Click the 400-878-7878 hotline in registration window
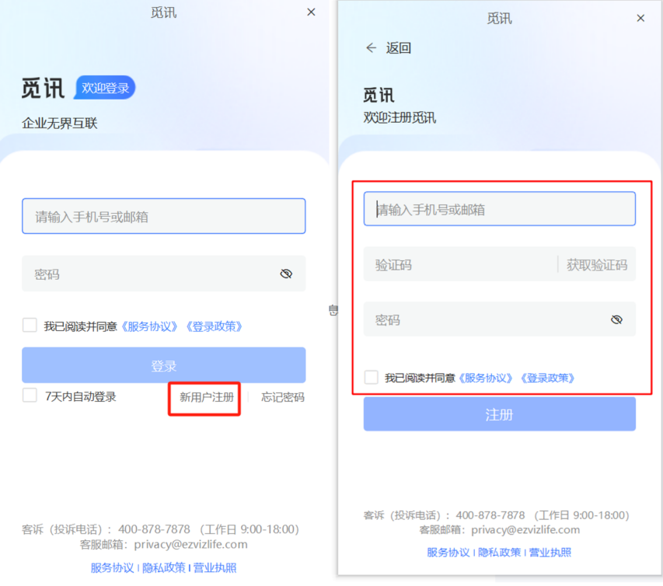The image size is (663, 586). point(490,515)
